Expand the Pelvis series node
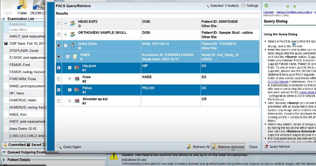The image size is (316, 166). [x=70, y=90]
